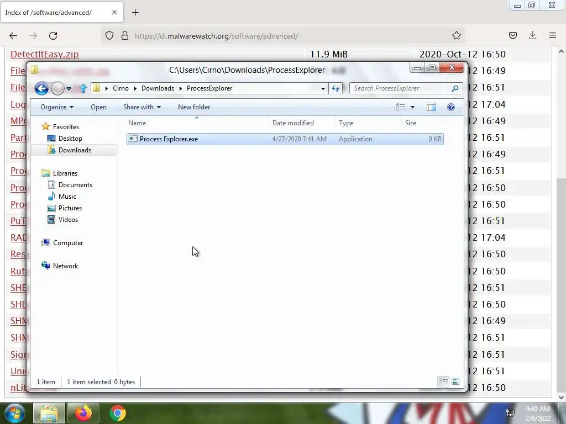Open Pictures library

[70, 208]
